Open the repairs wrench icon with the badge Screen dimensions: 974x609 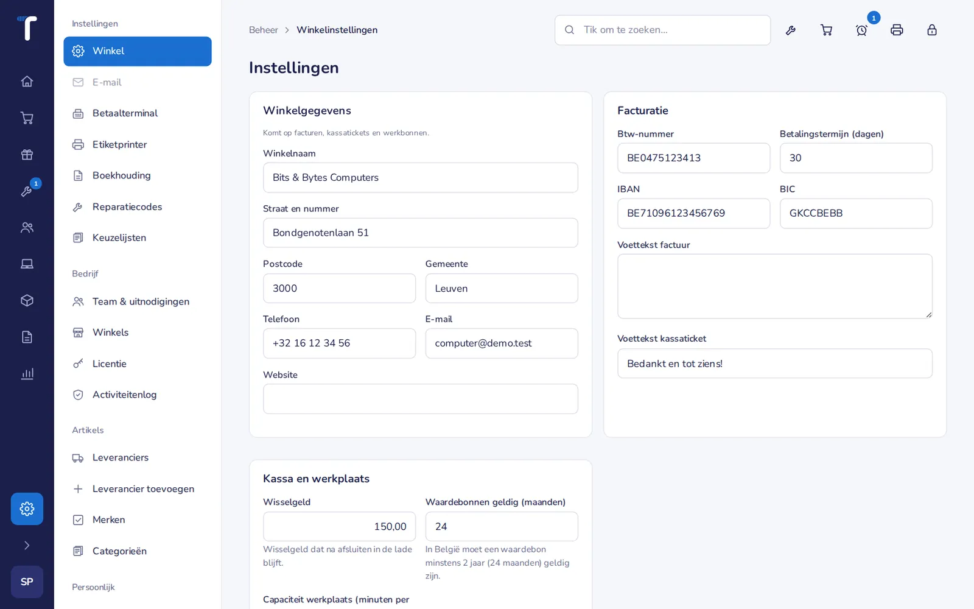click(x=27, y=191)
